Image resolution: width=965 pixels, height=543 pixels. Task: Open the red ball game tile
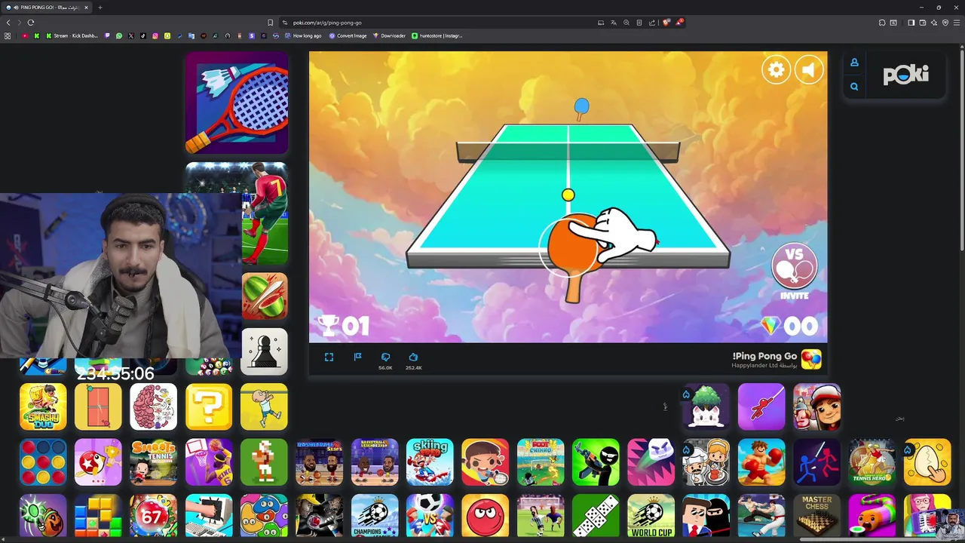point(485,517)
